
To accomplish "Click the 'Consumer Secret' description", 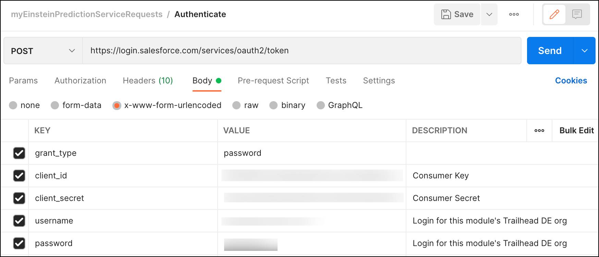I will click(446, 198).
